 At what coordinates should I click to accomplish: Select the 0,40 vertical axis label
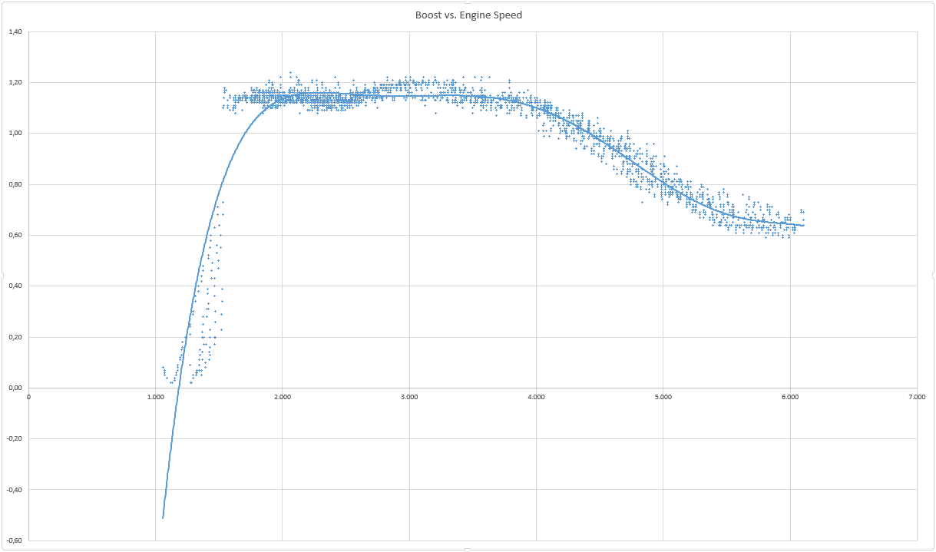[15, 286]
